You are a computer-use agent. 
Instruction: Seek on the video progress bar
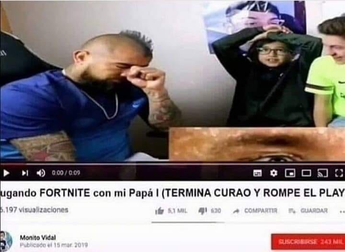(172, 164)
